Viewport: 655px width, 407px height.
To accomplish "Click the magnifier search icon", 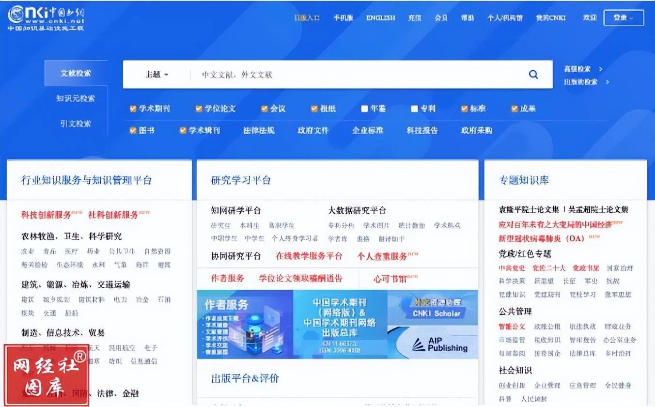I will pyautogui.click(x=533, y=75).
